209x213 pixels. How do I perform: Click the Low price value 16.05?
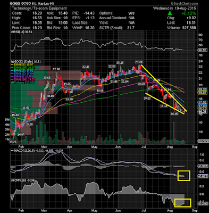38,23
